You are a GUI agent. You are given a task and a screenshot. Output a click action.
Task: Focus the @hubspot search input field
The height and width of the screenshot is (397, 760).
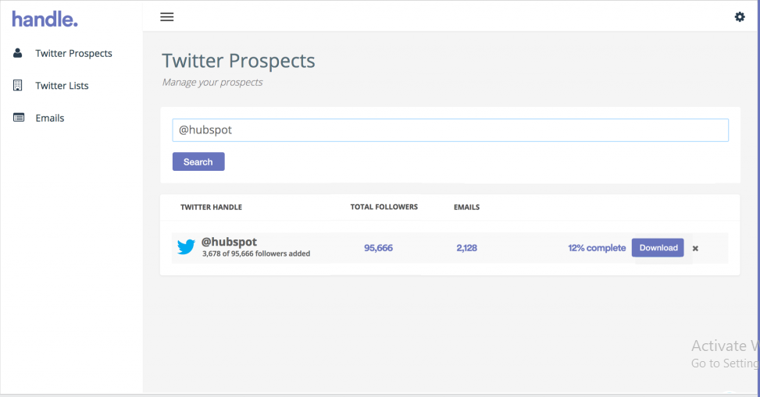pos(450,130)
